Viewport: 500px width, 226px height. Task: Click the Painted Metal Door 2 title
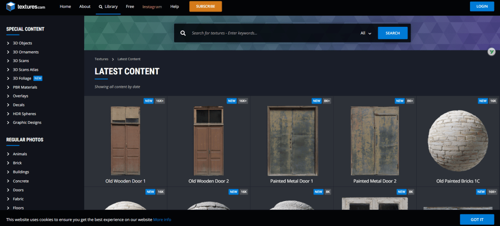point(375,181)
